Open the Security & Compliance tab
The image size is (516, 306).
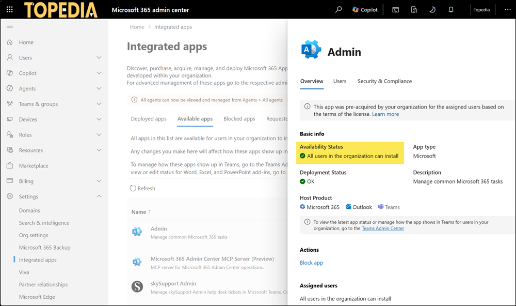tap(384, 81)
